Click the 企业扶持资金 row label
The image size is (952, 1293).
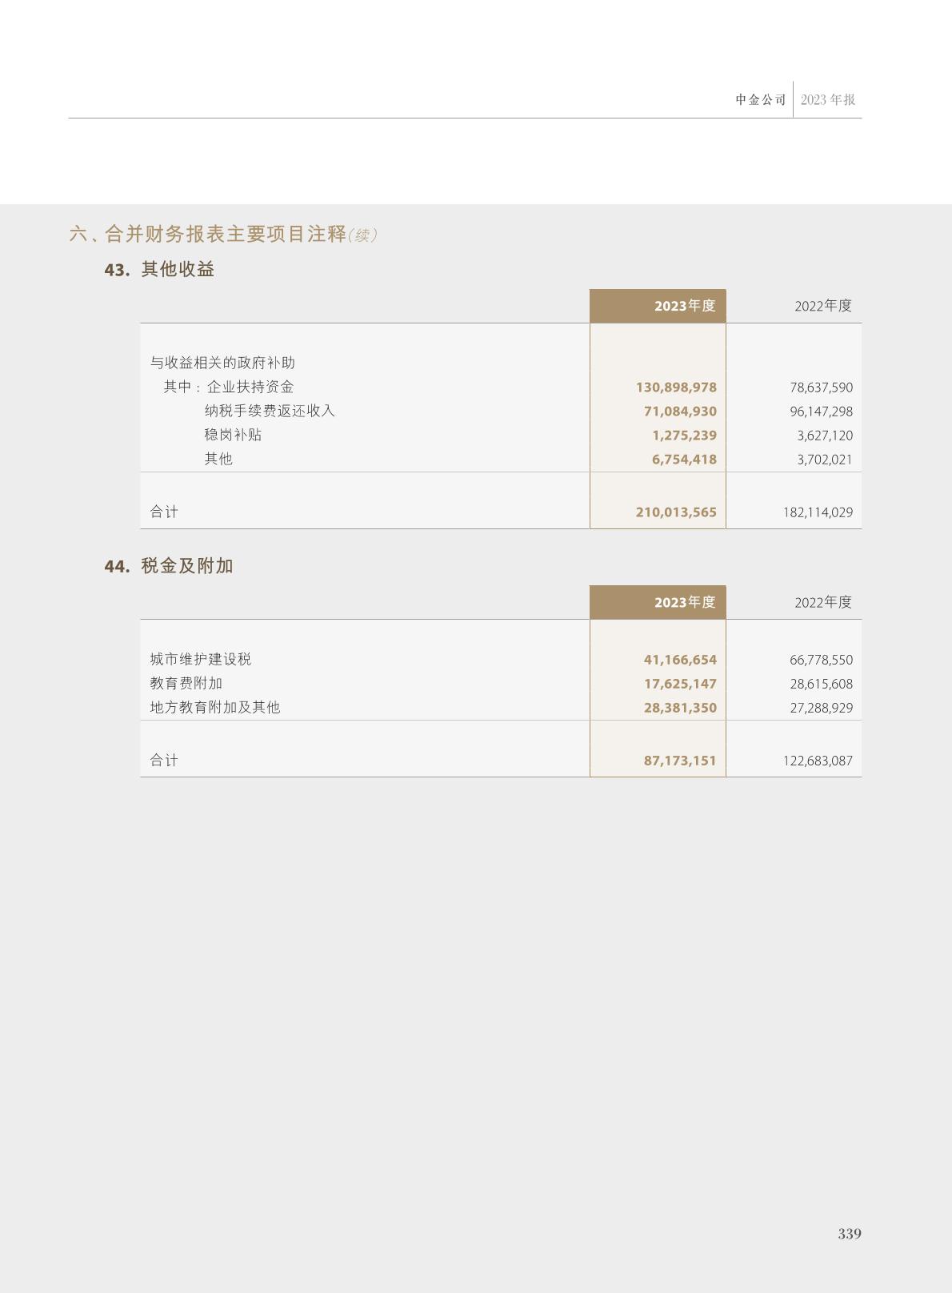[x=250, y=387]
